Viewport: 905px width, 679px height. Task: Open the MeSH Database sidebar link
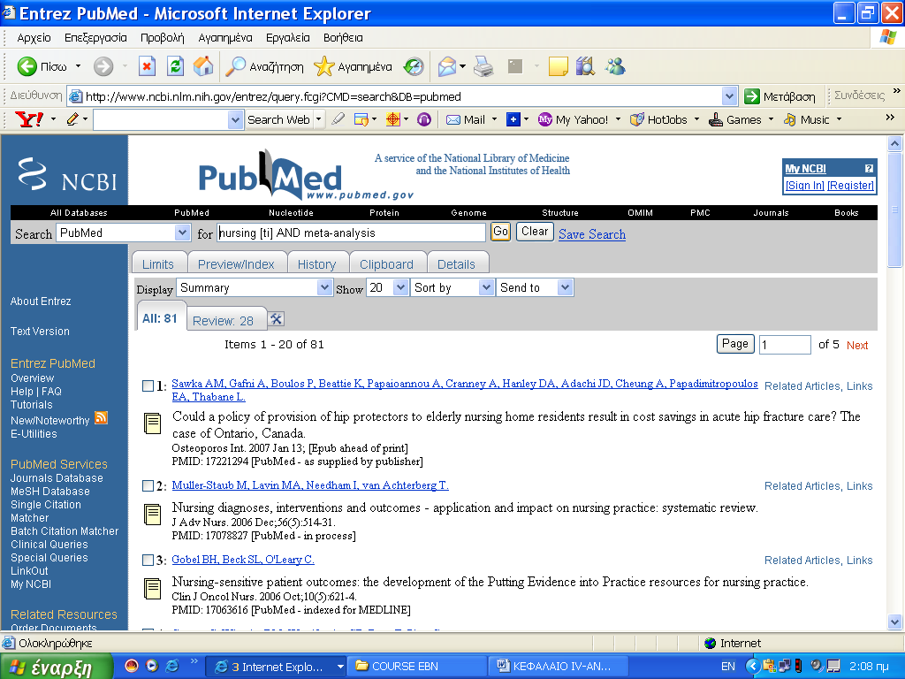click(x=50, y=492)
